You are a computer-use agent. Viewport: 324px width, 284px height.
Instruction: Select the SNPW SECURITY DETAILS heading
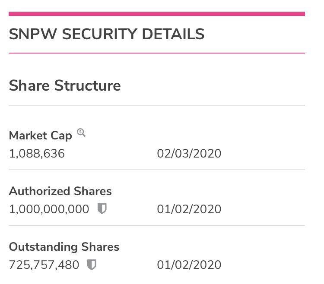click(x=107, y=34)
